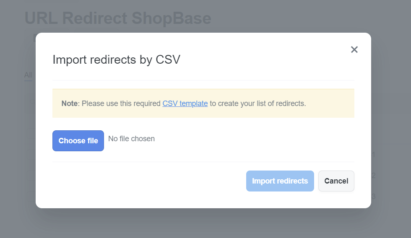This screenshot has height=238, width=411.
Task: Click the 'Import redirects by CSV' title
Action: point(117,59)
